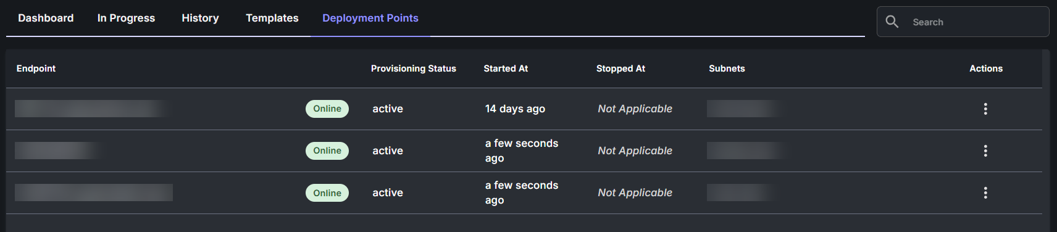Go to the History tab

click(x=200, y=18)
